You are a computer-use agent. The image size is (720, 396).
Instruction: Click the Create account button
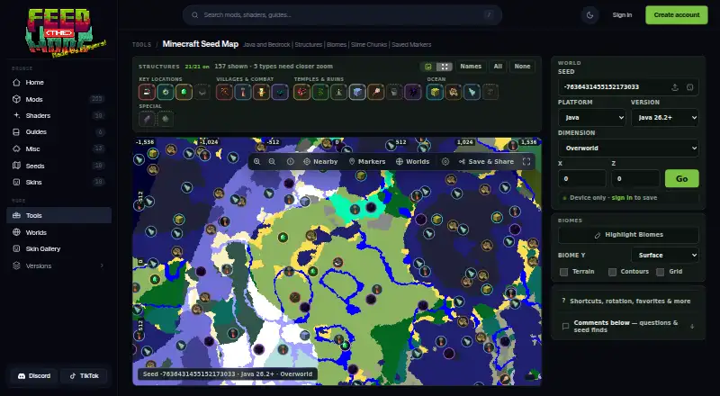pos(677,15)
